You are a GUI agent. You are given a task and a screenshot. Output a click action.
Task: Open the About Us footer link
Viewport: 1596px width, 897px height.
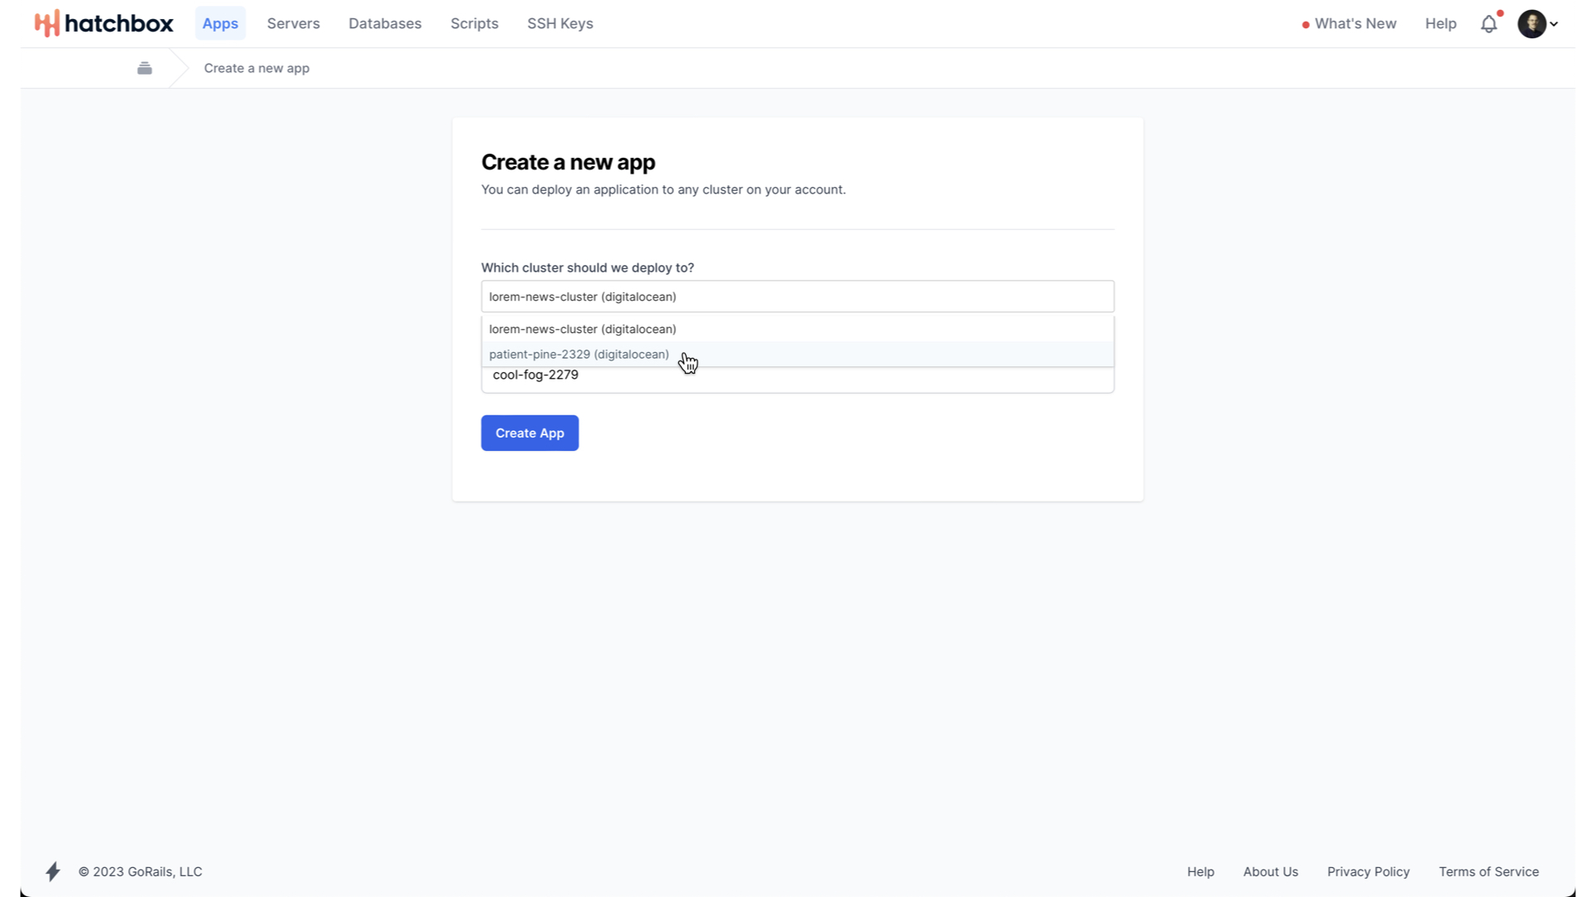click(1270, 871)
